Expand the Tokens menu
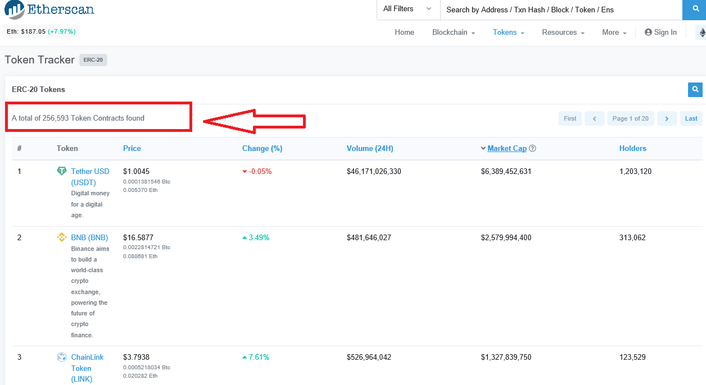Viewport: 706px width, 385px height. click(x=509, y=33)
